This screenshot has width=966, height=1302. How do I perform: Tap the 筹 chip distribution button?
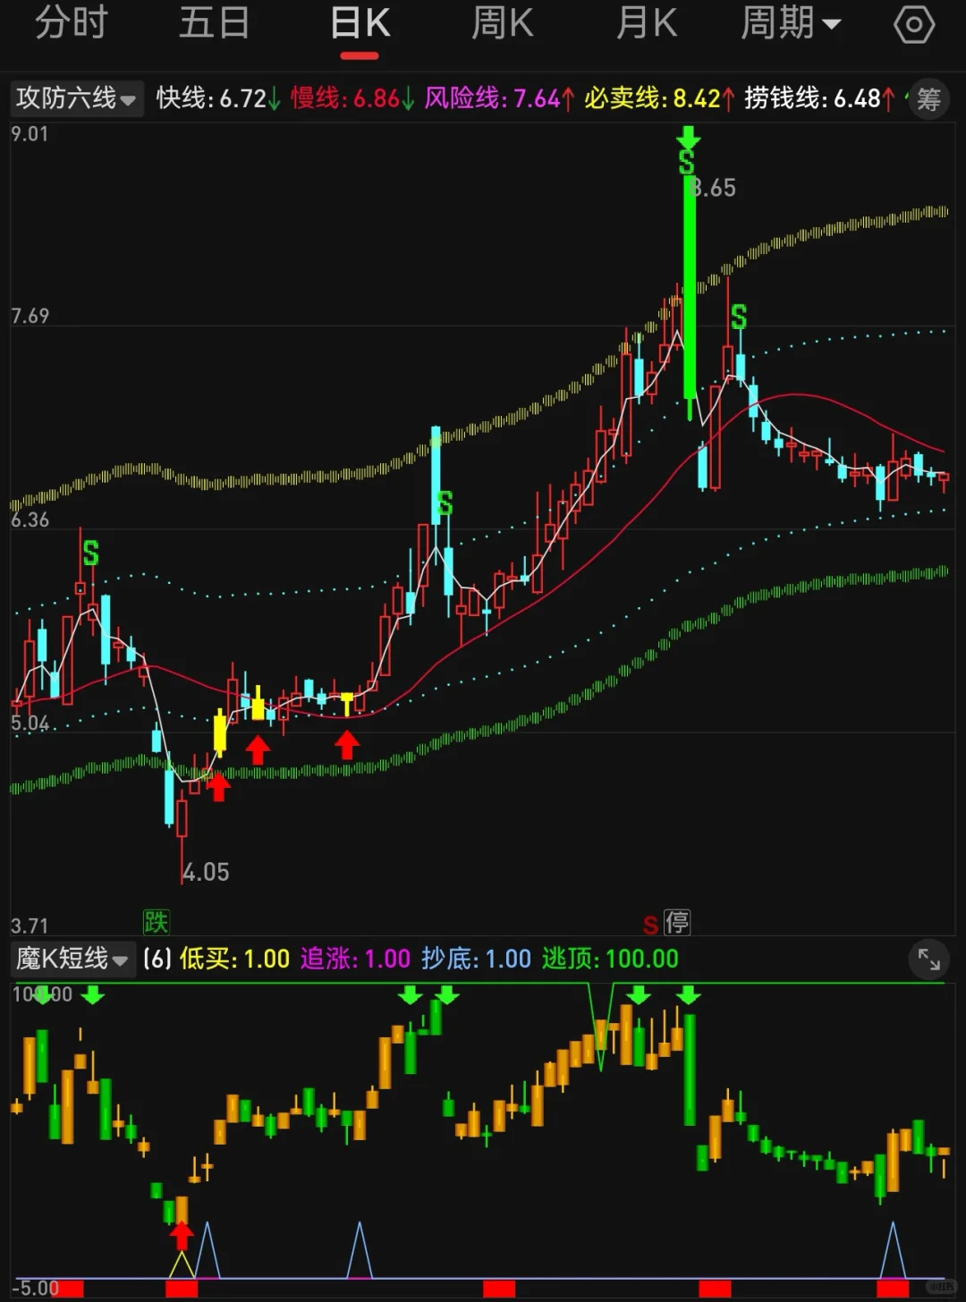(x=928, y=99)
